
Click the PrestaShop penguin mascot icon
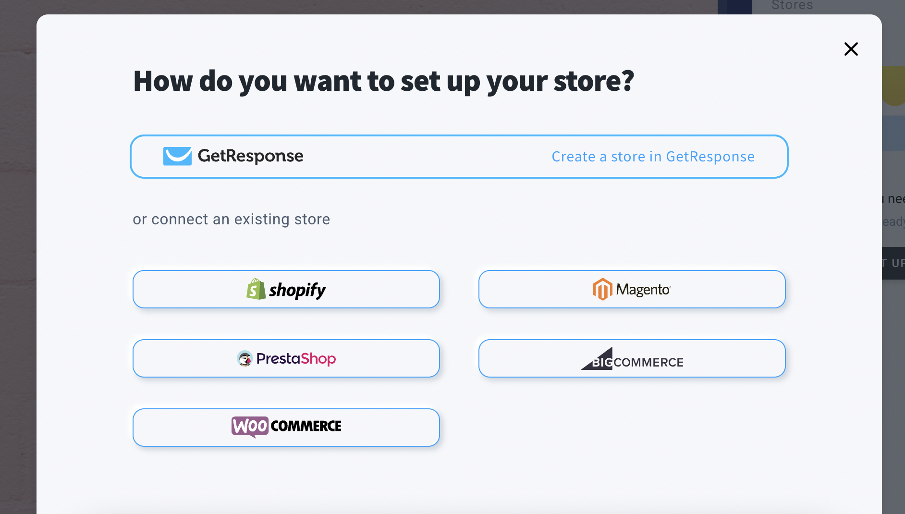coord(245,358)
